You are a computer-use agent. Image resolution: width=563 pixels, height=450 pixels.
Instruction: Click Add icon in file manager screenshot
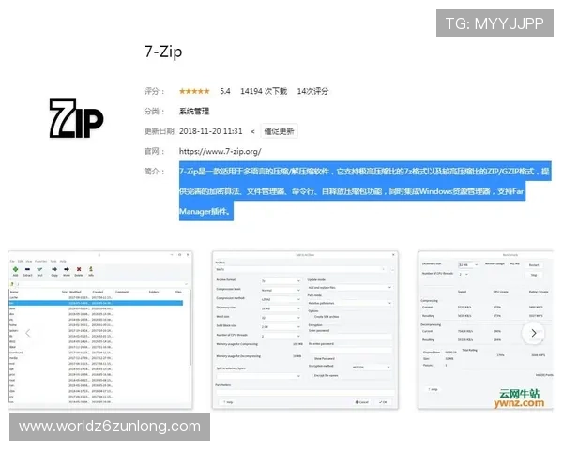coord(15,271)
